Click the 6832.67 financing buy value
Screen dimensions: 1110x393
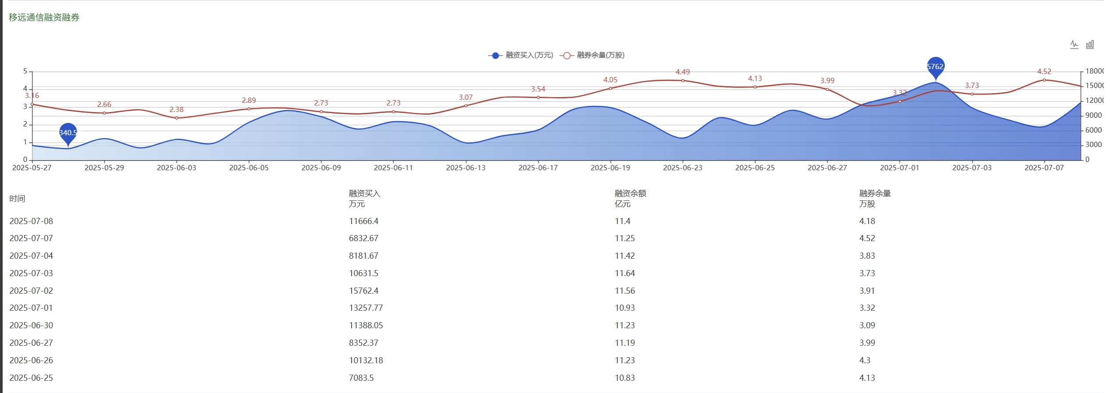pyautogui.click(x=364, y=239)
